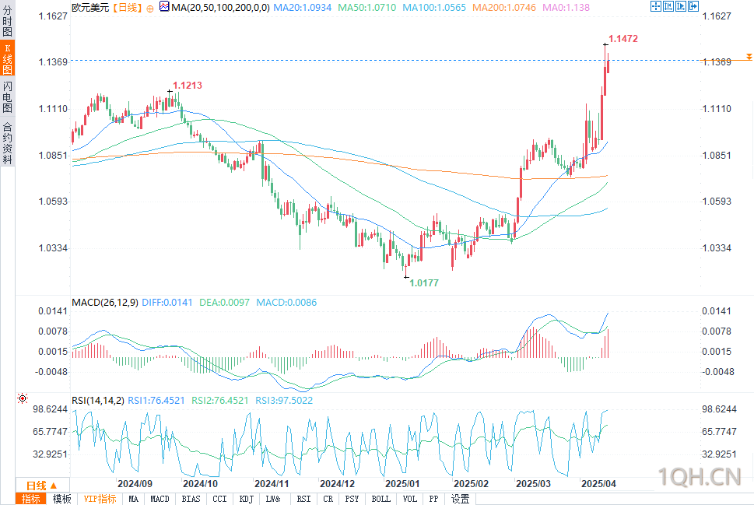Choose the PP indicator button
Viewport: 754px width, 505px height.
tap(433, 499)
